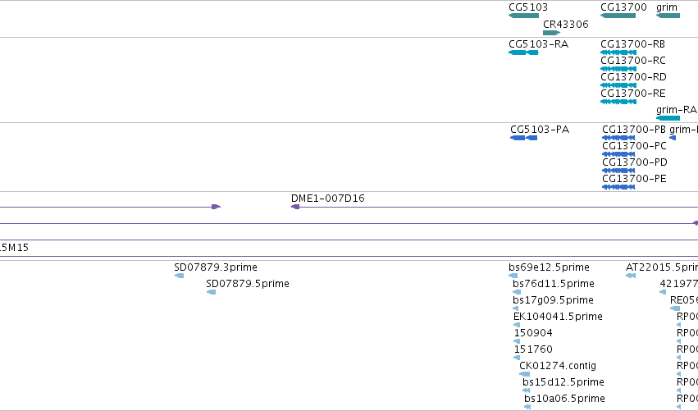The width and height of the screenshot is (698, 411).
Task: Click the CG13700 gene label
Action: [x=623, y=7]
